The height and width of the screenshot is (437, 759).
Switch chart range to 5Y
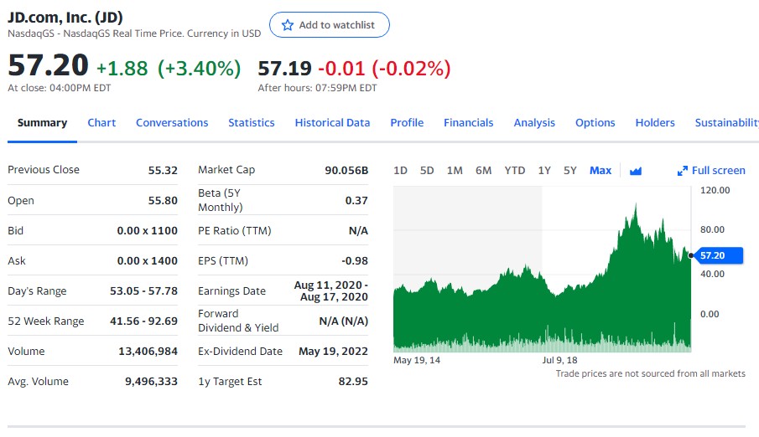(x=570, y=171)
